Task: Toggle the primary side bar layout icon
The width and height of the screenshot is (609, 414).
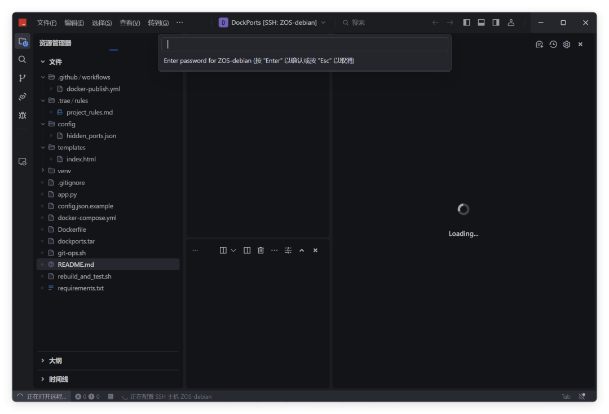Action: click(466, 23)
